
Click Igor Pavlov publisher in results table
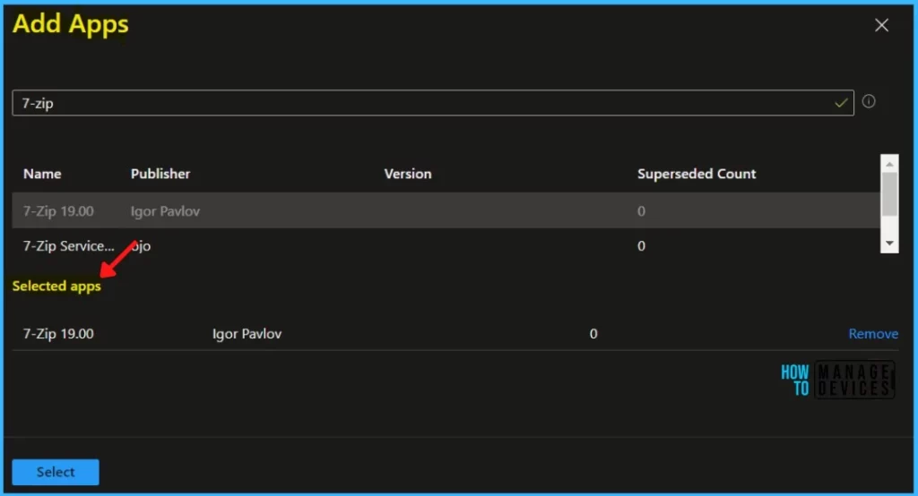pos(165,211)
